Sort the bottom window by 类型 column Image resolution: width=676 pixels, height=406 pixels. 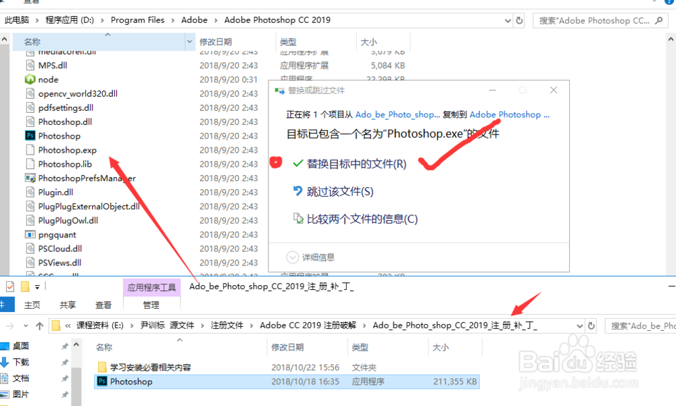(x=360, y=347)
